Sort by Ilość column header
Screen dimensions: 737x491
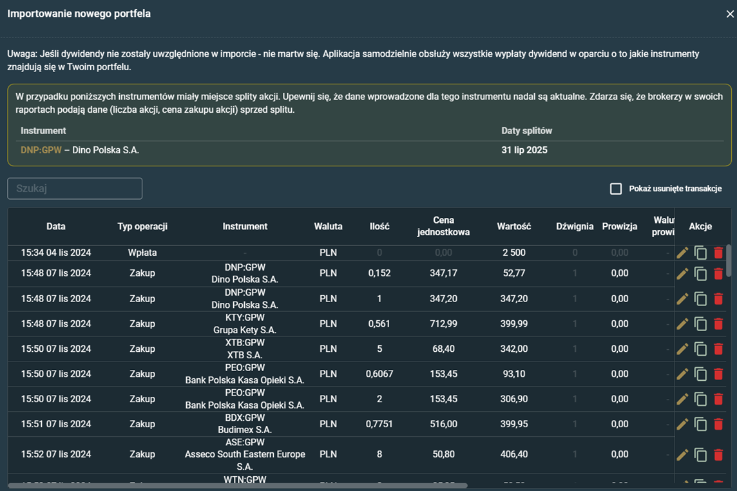point(379,226)
